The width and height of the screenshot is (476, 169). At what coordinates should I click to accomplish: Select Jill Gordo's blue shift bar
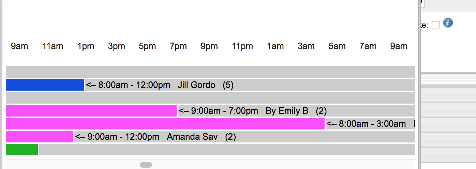[45, 85]
